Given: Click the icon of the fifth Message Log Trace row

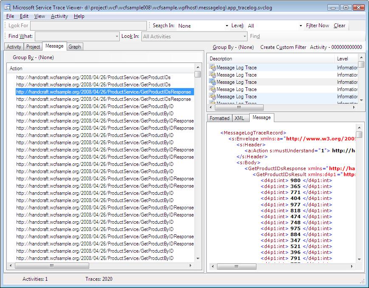Looking at the screenshot, I should tap(212, 97).
